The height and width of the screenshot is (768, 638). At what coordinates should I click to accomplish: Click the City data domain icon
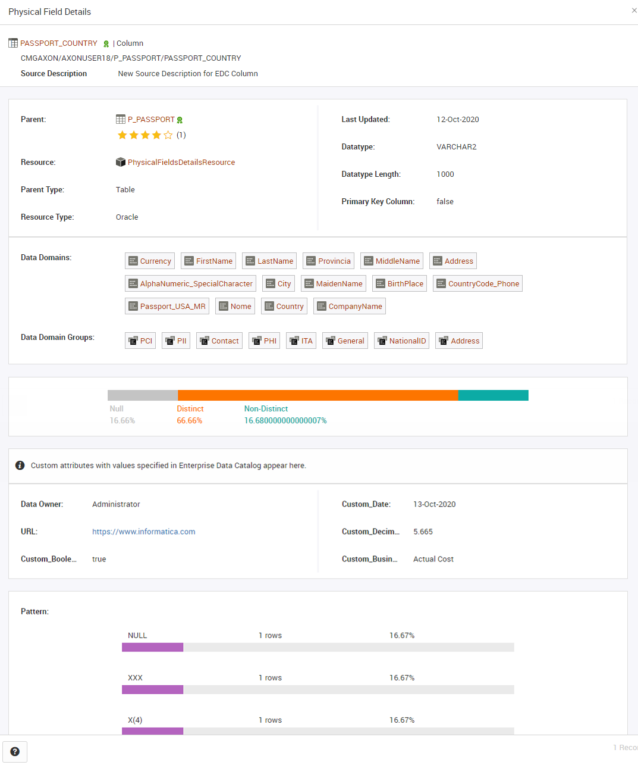point(271,283)
